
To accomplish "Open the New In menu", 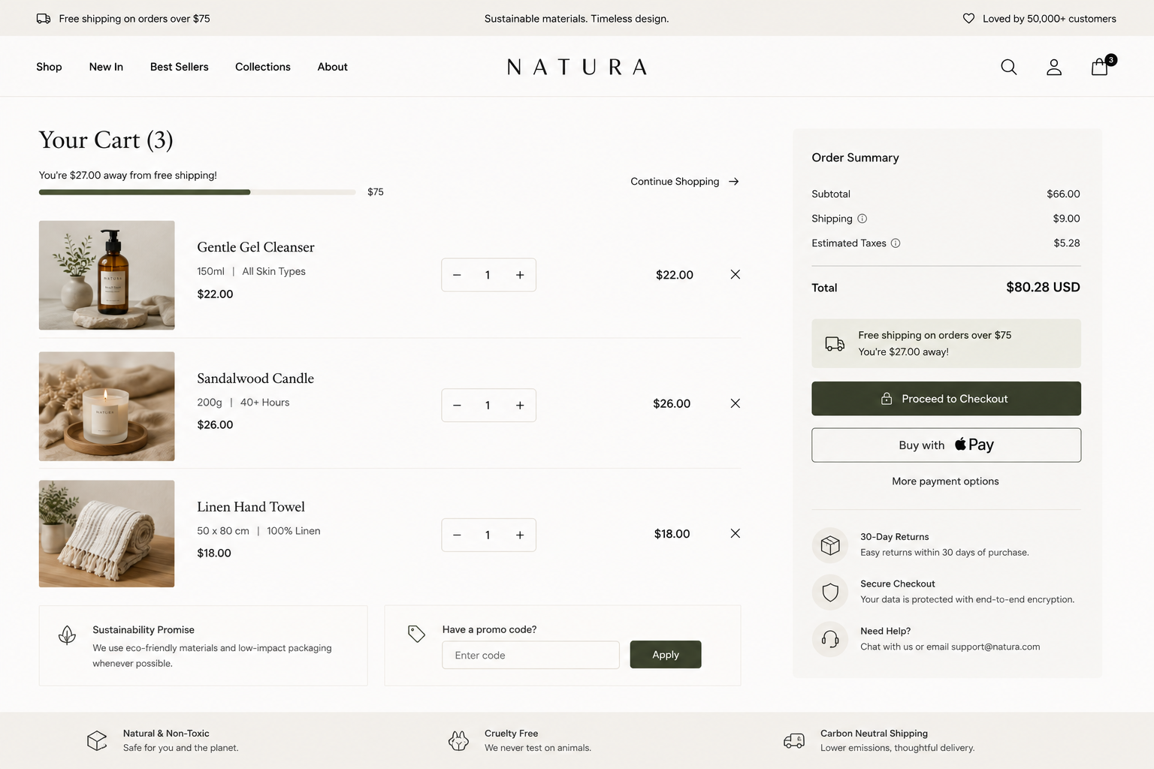I will pos(106,67).
